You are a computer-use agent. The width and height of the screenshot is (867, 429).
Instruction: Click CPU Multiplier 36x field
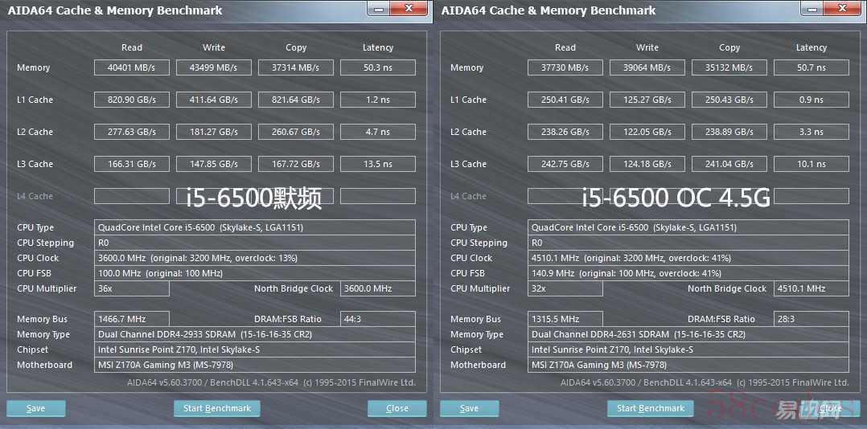[132, 288]
